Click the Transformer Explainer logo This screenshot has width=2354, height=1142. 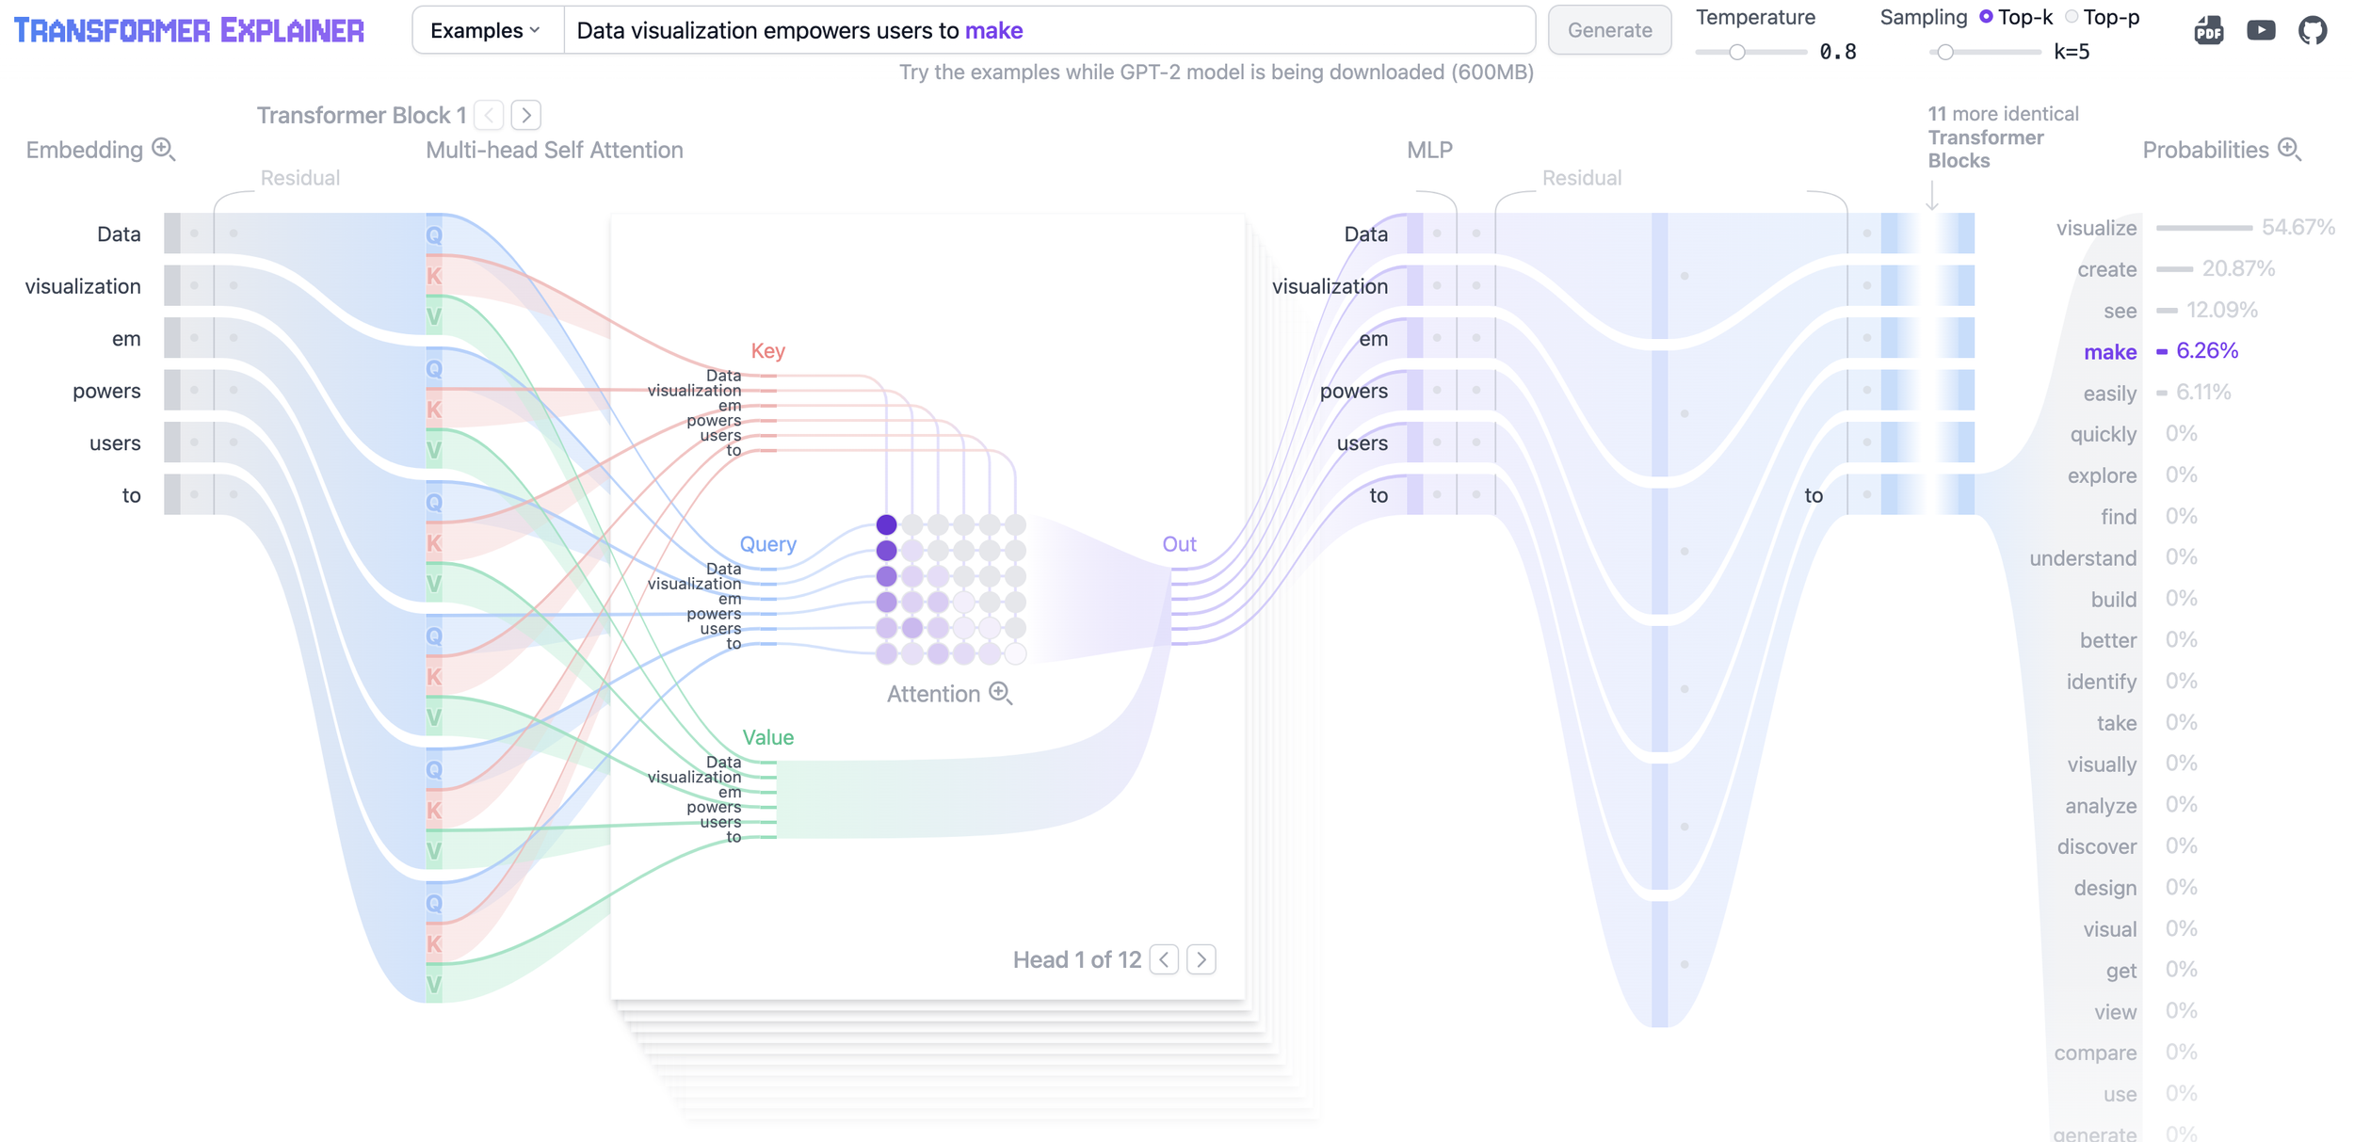188,31
